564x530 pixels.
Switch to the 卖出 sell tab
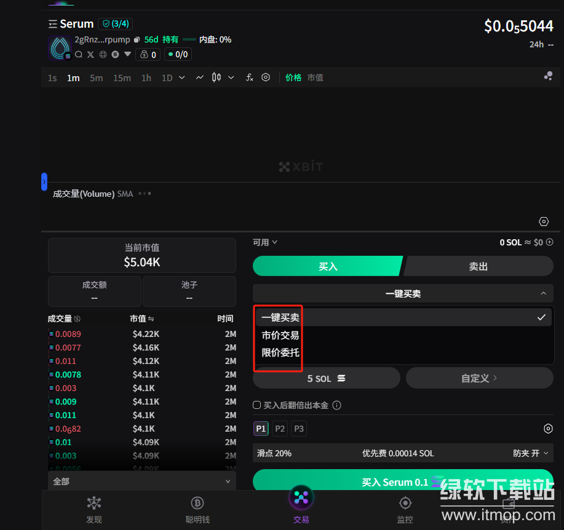point(478,266)
